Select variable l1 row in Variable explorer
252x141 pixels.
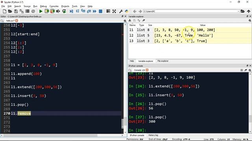pyautogui.click(x=190, y=30)
